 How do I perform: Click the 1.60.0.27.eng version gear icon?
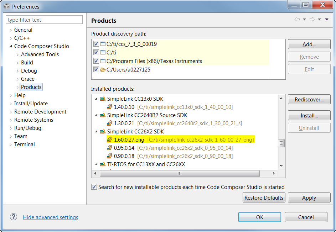(109, 139)
